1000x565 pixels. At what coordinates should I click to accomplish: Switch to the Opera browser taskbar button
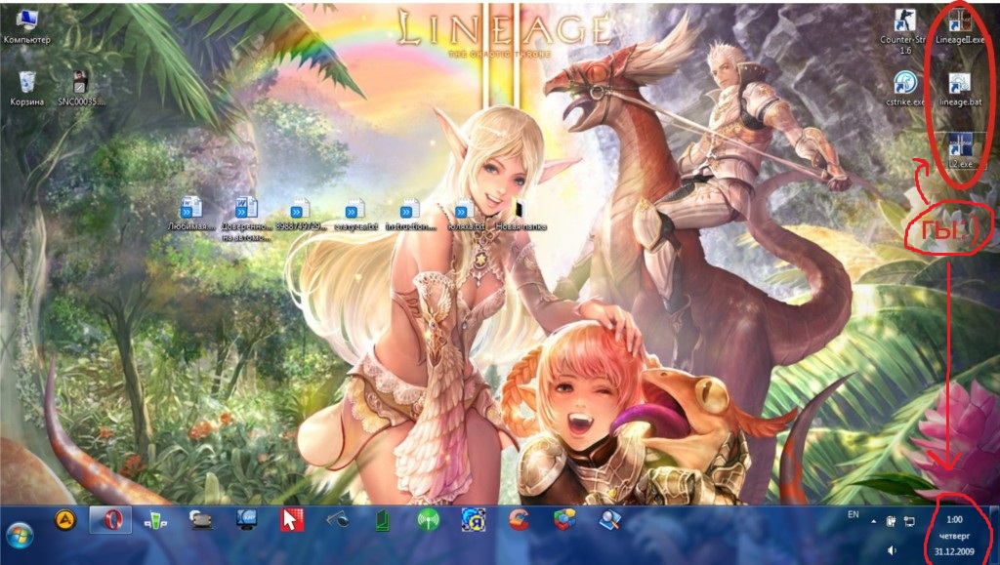point(111,520)
